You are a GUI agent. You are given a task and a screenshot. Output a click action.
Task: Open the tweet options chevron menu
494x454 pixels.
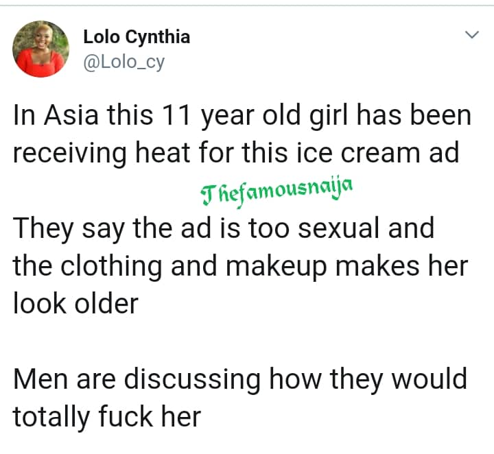pos(471,34)
